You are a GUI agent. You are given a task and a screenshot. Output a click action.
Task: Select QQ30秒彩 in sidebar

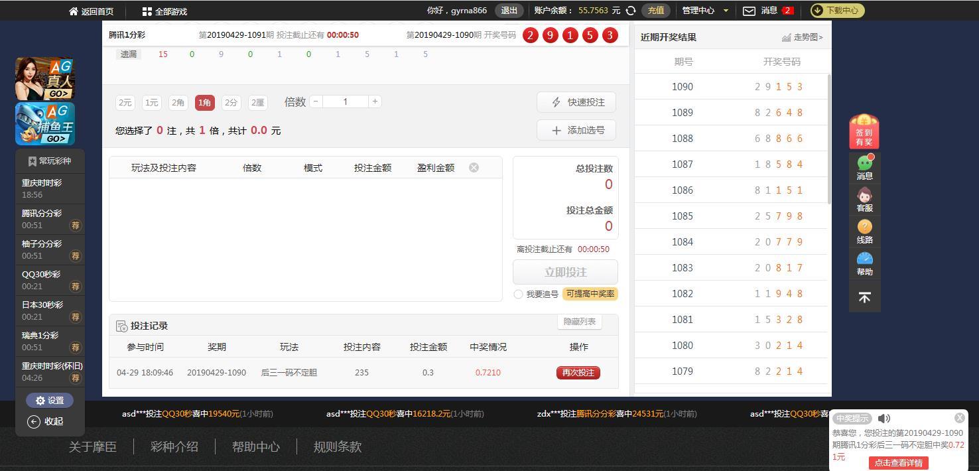(x=50, y=280)
